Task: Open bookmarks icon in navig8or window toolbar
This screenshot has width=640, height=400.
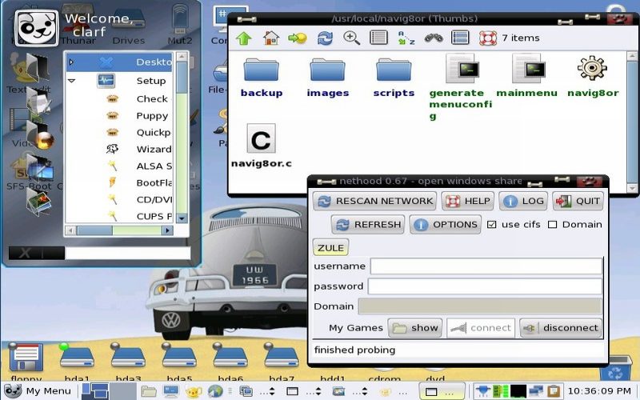Action: pyautogui.click(x=298, y=38)
